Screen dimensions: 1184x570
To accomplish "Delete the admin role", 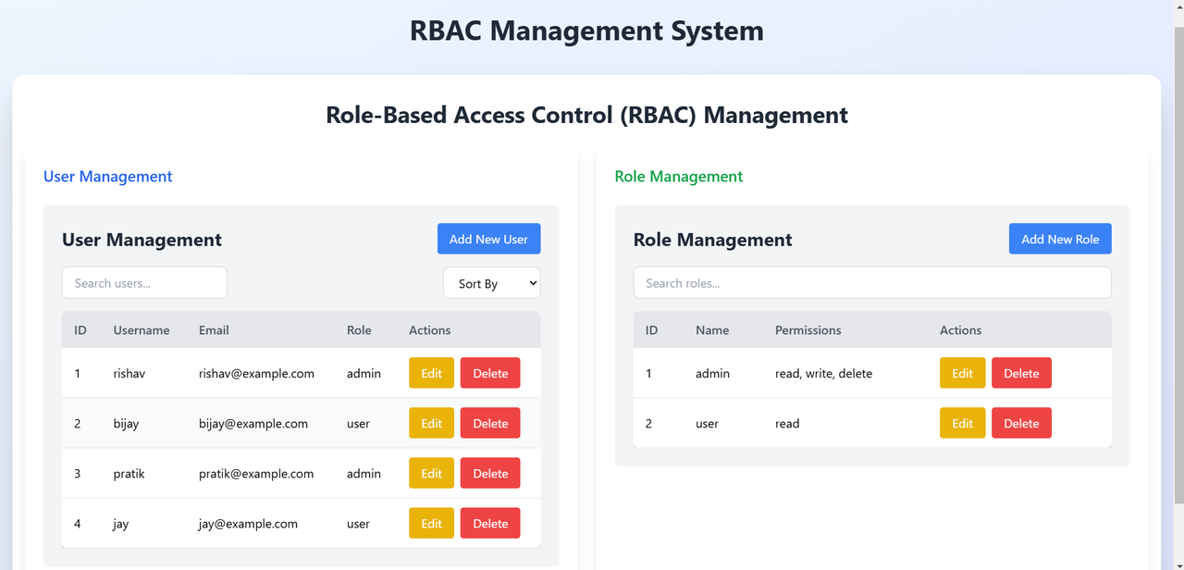I will pyautogui.click(x=1021, y=373).
